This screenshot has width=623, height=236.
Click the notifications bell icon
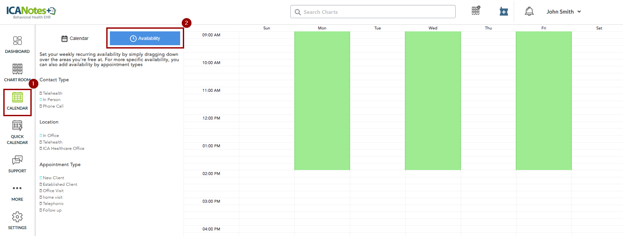pyautogui.click(x=529, y=12)
